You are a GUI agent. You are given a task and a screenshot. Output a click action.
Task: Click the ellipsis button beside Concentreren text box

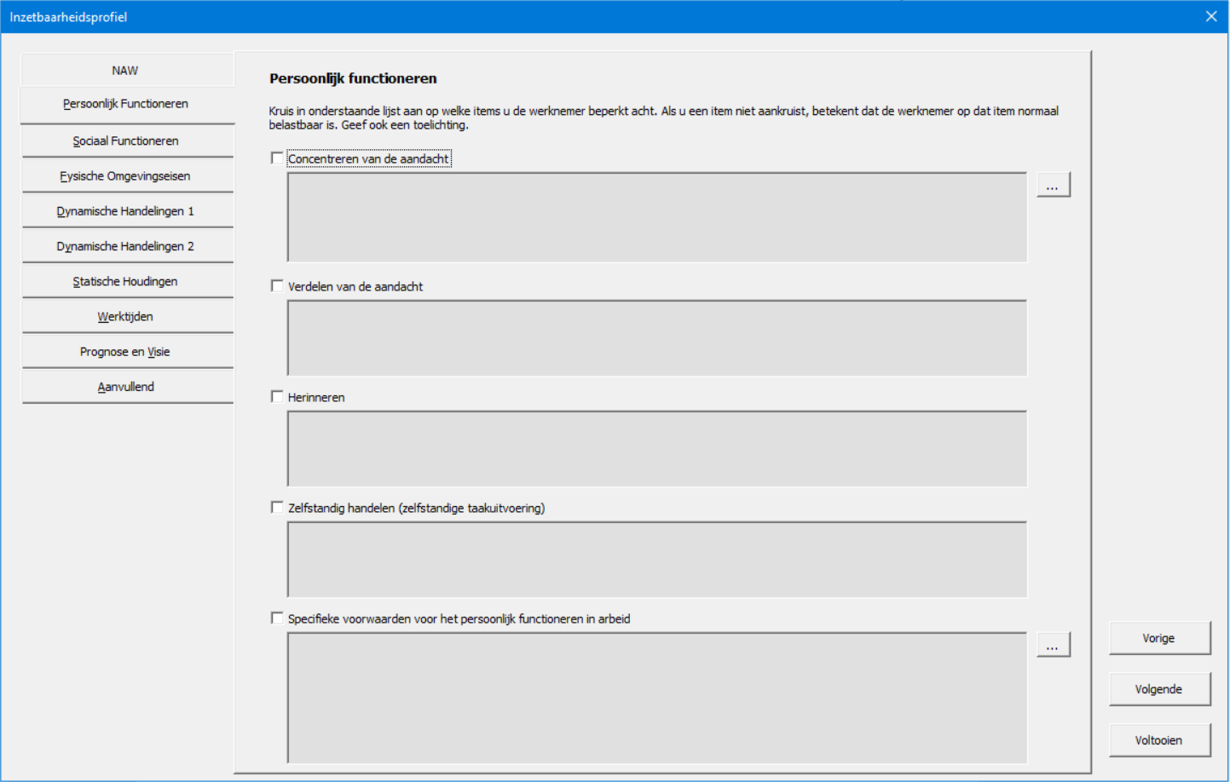pos(1053,185)
